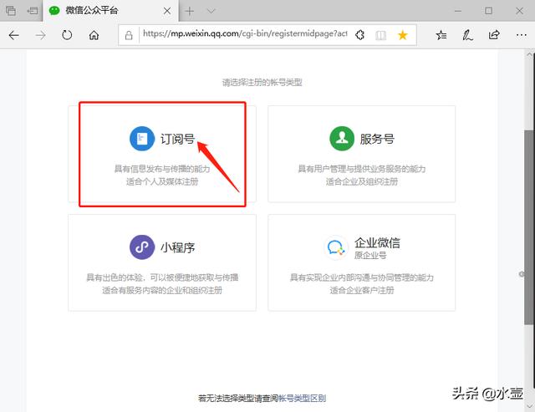Click the lock icon in address bar
Screen dimensions: 535x412
point(129,35)
